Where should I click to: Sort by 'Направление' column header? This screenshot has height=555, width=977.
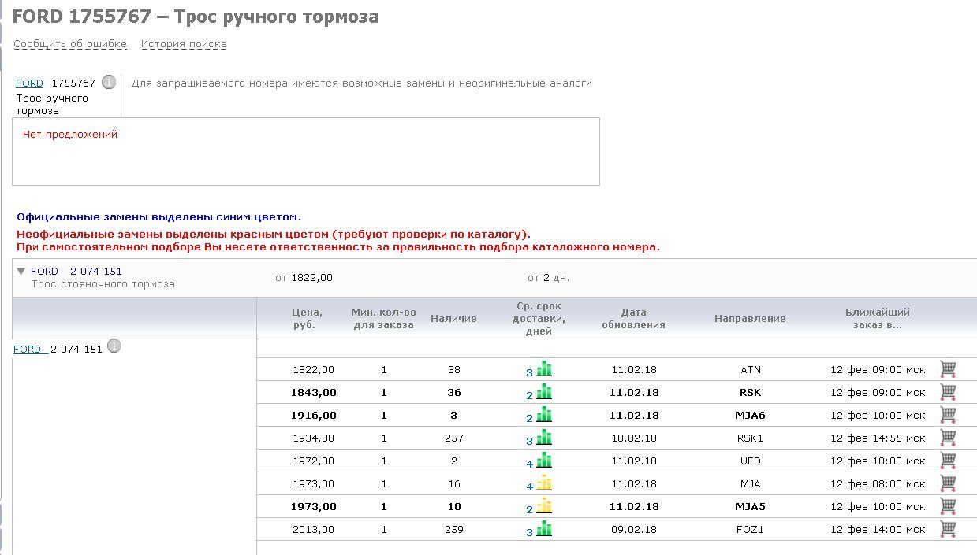point(750,318)
